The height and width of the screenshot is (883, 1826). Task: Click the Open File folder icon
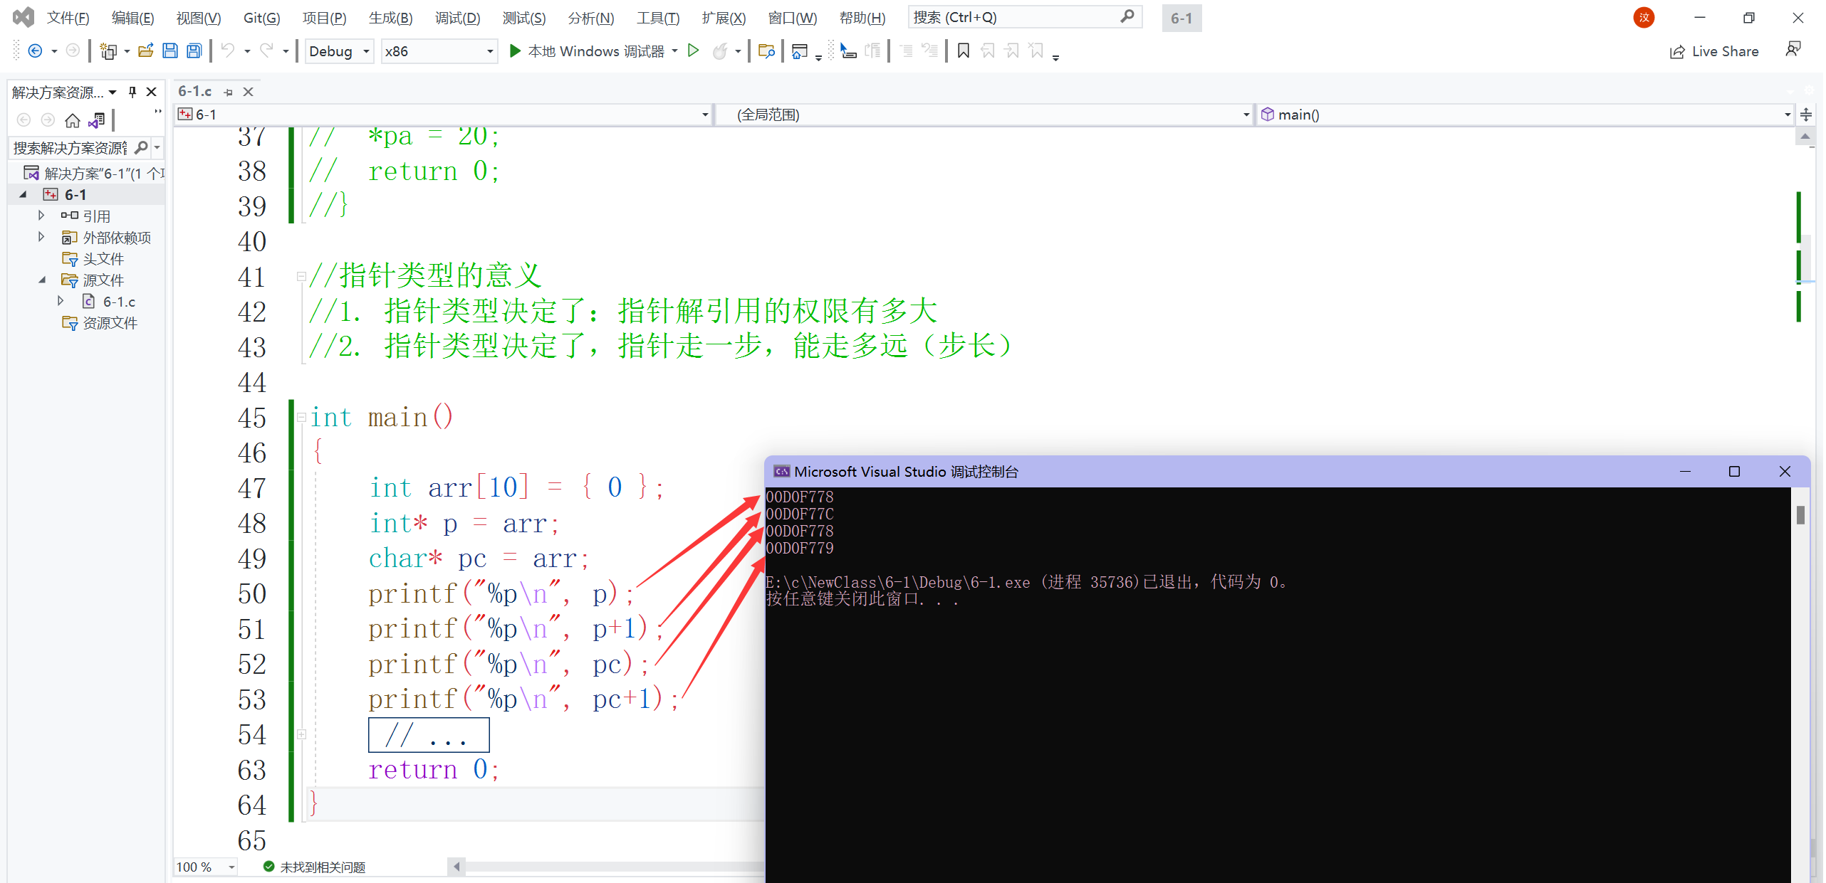pyautogui.click(x=146, y=51)
